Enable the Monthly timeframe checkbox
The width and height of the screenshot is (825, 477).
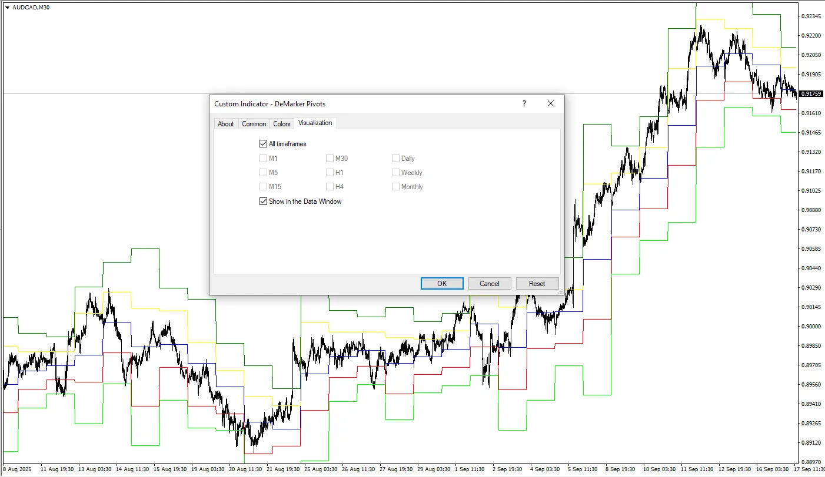point(395,187)
